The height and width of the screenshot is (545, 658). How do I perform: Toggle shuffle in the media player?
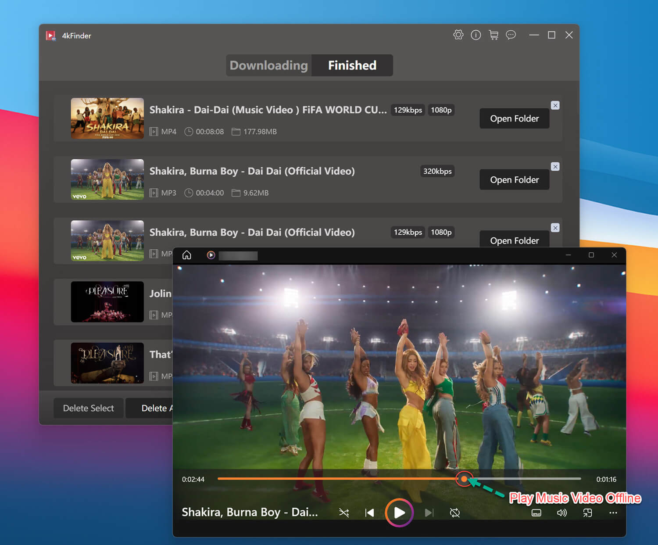click(344, 513)
